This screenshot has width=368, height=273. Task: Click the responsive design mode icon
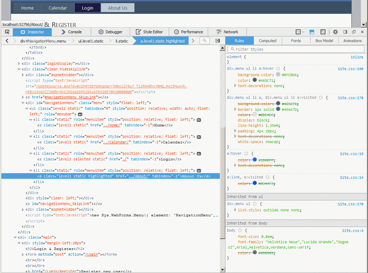click(323, 32)
